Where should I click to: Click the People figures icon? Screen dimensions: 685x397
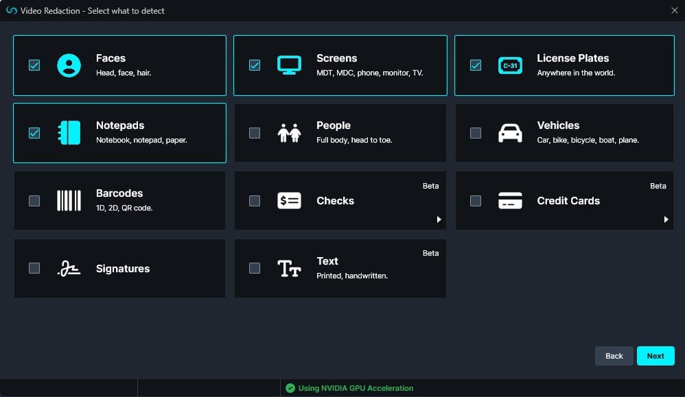tap(289, 132)
